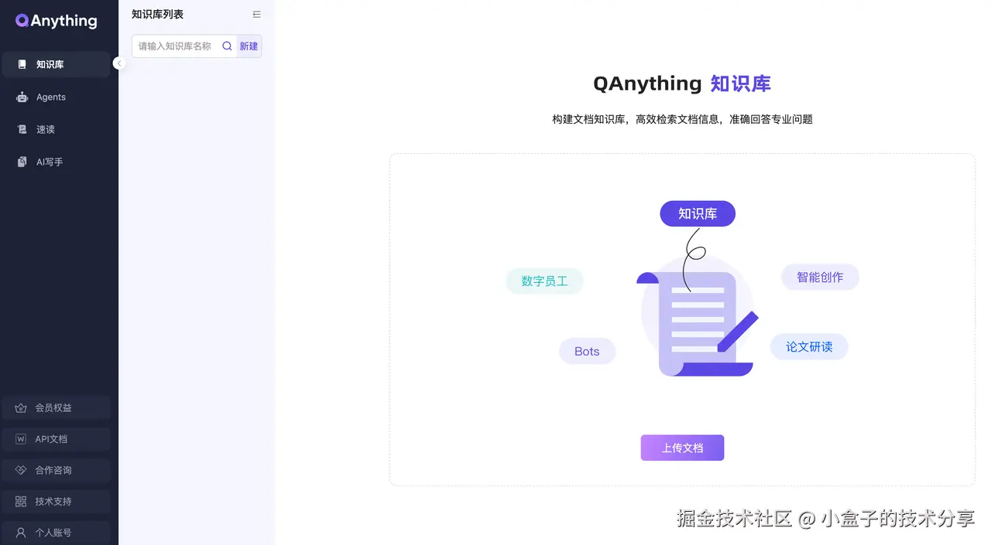991x545 pixels.
Task: Click the QAnything 知识库 title
Action: pos(682,83)
